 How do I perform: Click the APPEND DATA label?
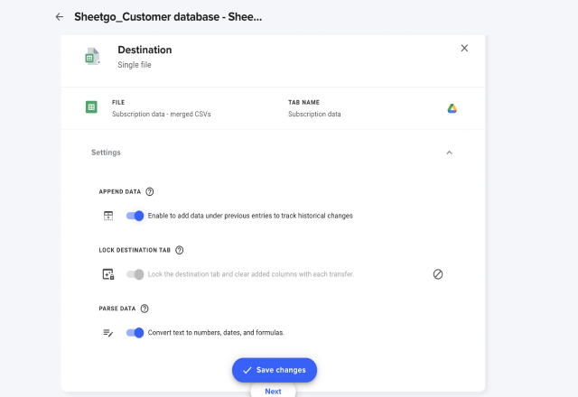point(120,192)
